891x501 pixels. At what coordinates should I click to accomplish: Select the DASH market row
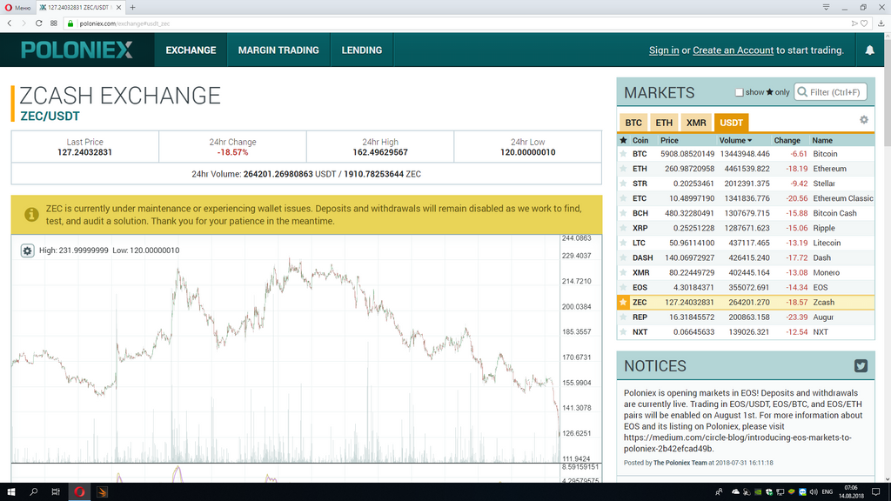coord(746,257)
